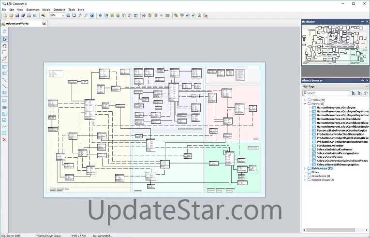Viewport: 370px width, 238px height.
Task: Pin the Navigator panel
Action: [362, 21]
